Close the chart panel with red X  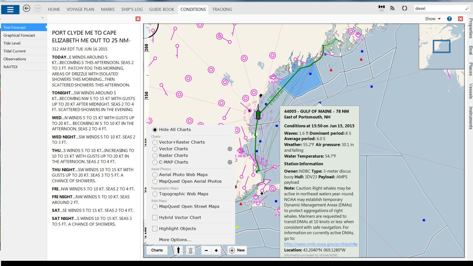(460, 19)
